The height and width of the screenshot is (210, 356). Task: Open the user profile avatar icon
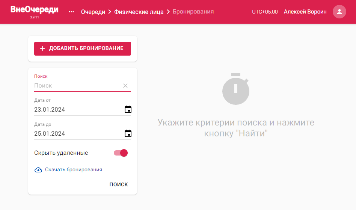tap(339, 12)
